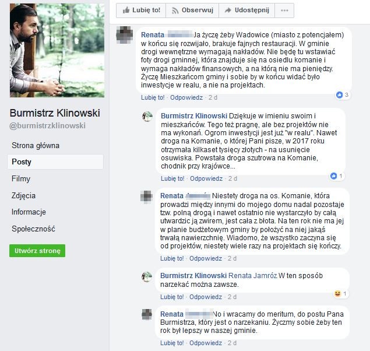The width and height of the screenshot is (370, 351).
Task: Click the RSS icon on the Obserwuj button
Action: (x=175, y=10)
